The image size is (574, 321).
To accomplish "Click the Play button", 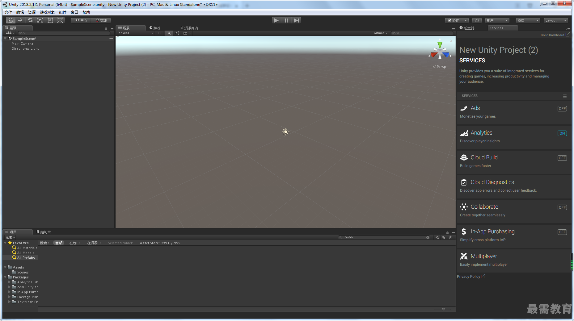I will point(276,20).
